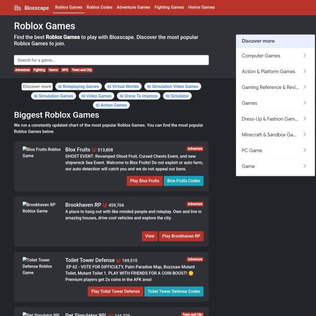
Task: Select the Town and City search tag
Action: [82, 70]
